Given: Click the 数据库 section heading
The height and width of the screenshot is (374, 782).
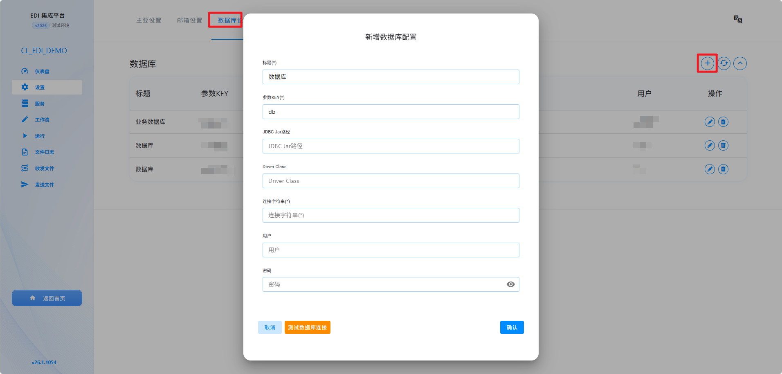Looking at the screenshot, I should 143,64.
